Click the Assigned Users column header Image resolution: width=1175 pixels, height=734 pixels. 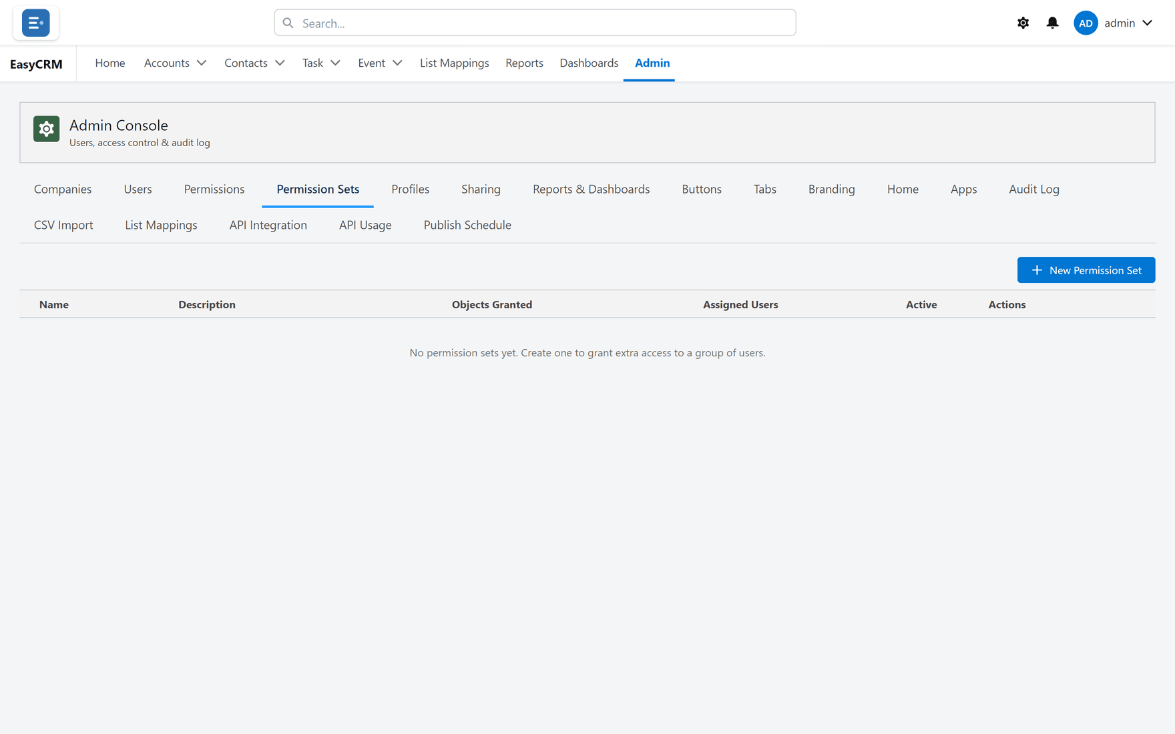coord(740,304)
